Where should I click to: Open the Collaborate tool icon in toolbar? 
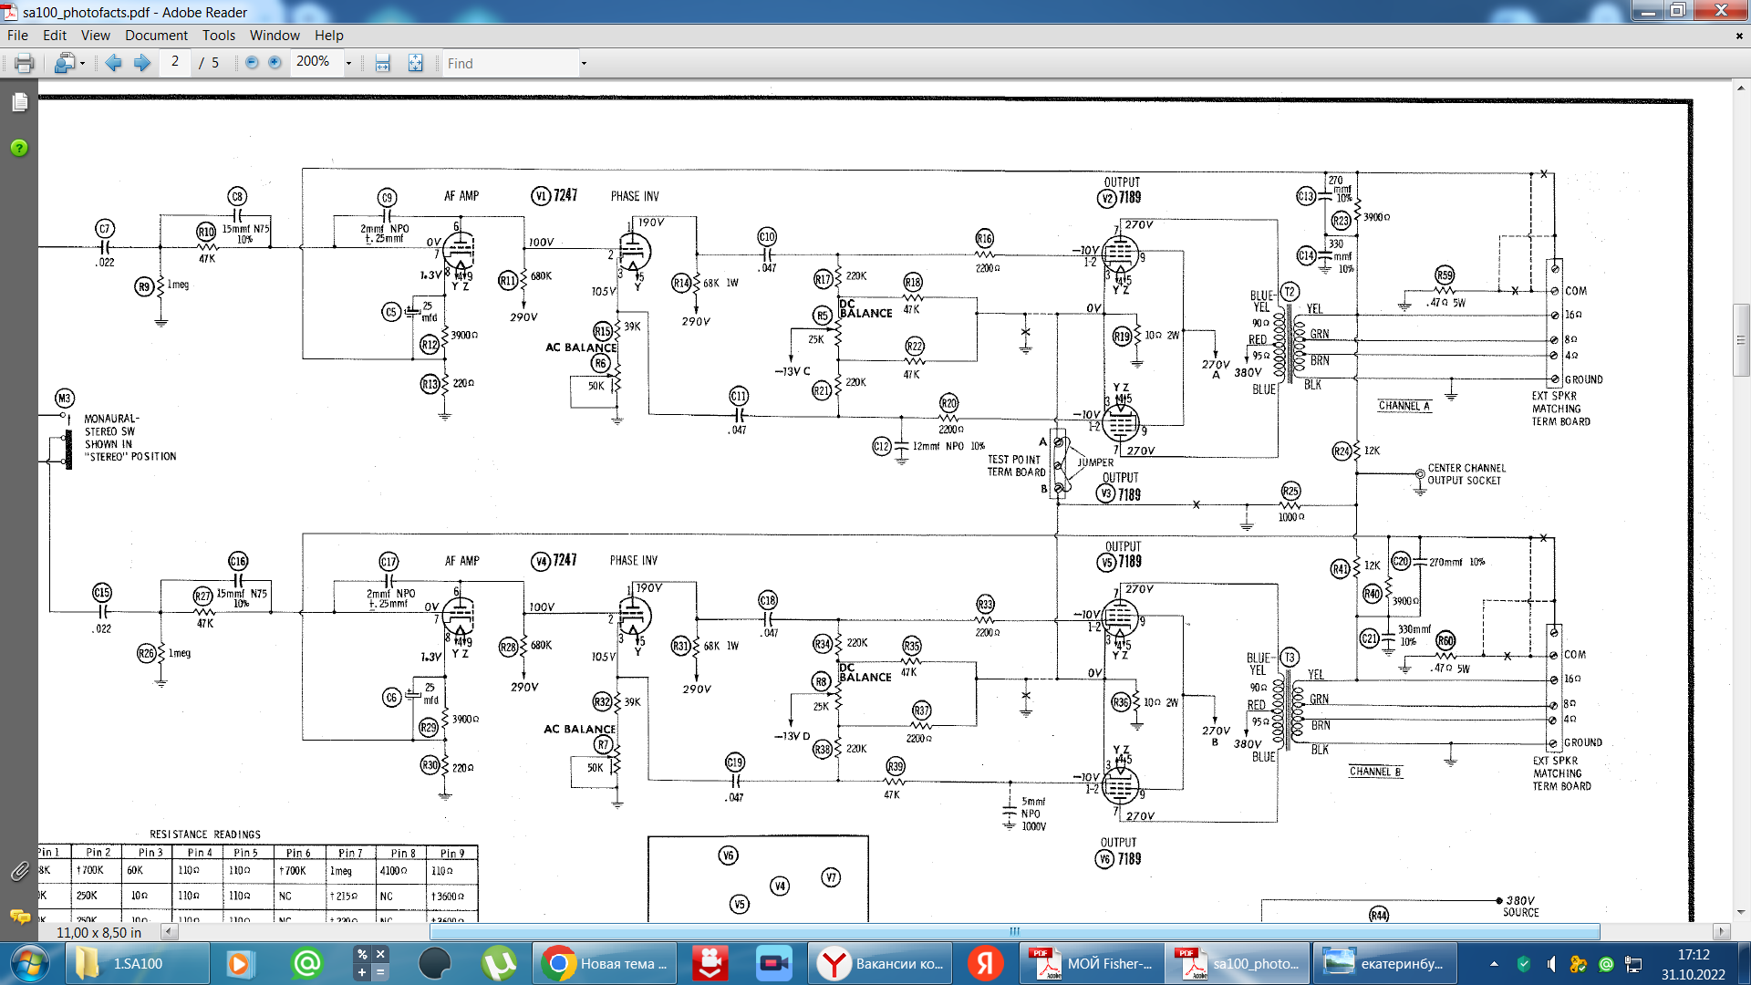click(x=65, y=63)
